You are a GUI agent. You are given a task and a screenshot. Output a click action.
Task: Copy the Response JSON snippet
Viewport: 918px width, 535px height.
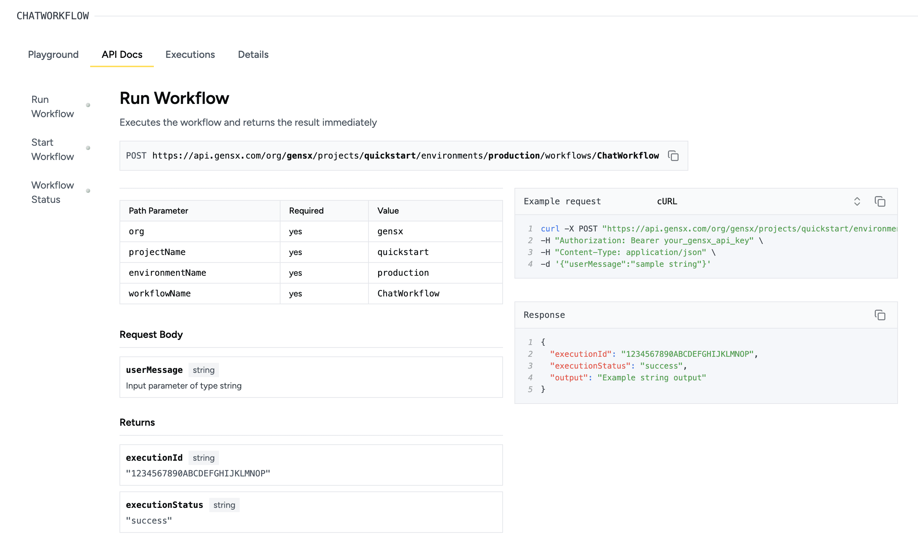(x=880, y=315)
